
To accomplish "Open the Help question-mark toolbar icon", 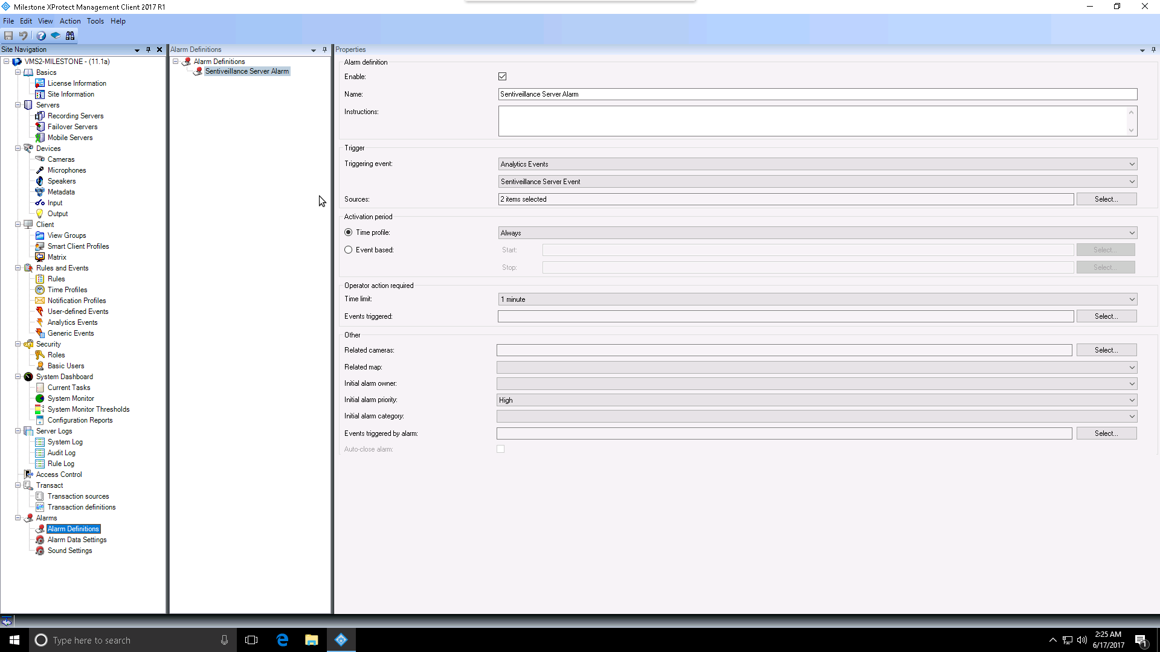I will click(x=40, y=36).
